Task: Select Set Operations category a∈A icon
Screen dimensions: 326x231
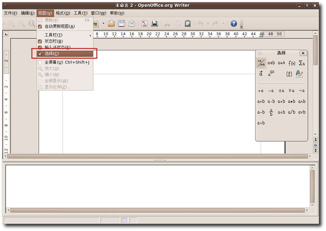Action: click(281, 63)
